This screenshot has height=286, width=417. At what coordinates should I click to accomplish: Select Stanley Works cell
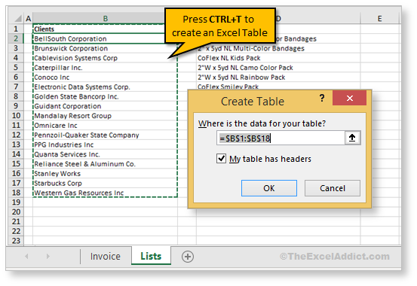(105, 173)
